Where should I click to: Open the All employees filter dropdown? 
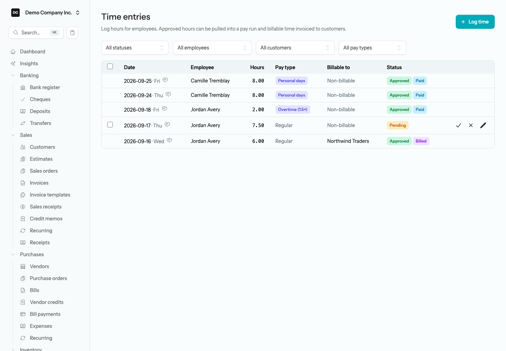212,48
